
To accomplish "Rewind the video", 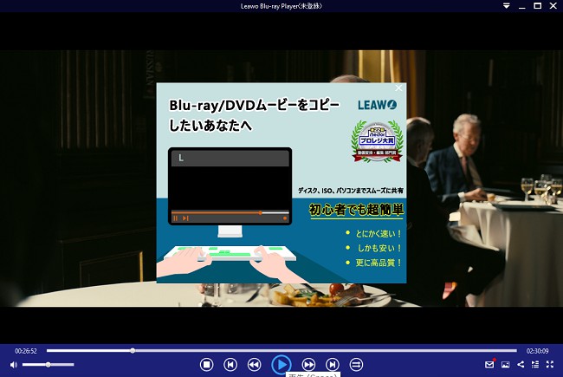I will coord(254,365).
